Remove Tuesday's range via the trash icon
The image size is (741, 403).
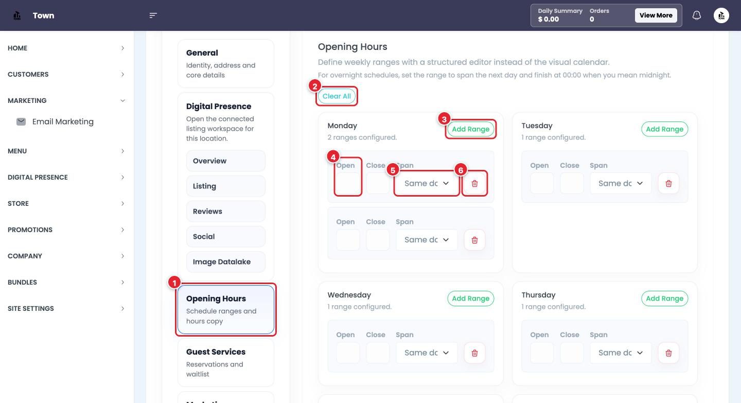click(668, 183)
